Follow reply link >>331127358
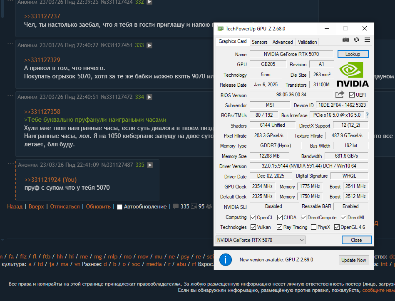The width and height of the screenshot is (395, 301). pos(42,112)
